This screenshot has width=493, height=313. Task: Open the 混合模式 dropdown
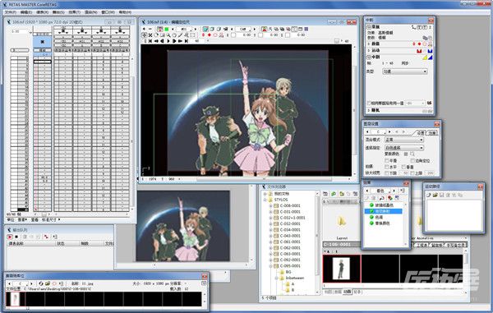click(x=404, y=140)
